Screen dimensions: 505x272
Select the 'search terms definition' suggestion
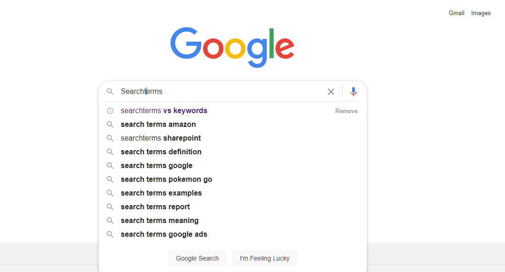click(x=161, y=152)
